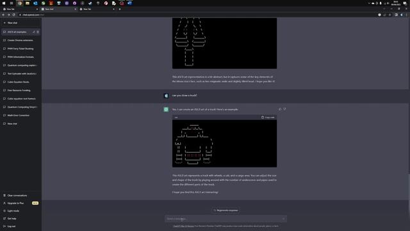Click Clear conversations in sidebar
This screenshot has height=231, width=410.
[20, 196]
